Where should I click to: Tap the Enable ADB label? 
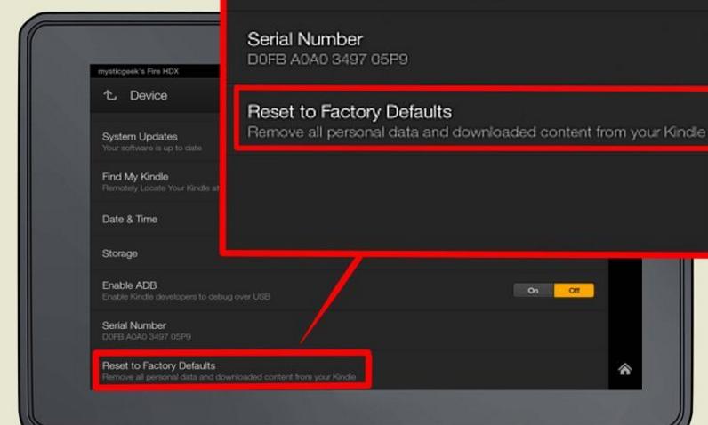[x=129, y=285]
